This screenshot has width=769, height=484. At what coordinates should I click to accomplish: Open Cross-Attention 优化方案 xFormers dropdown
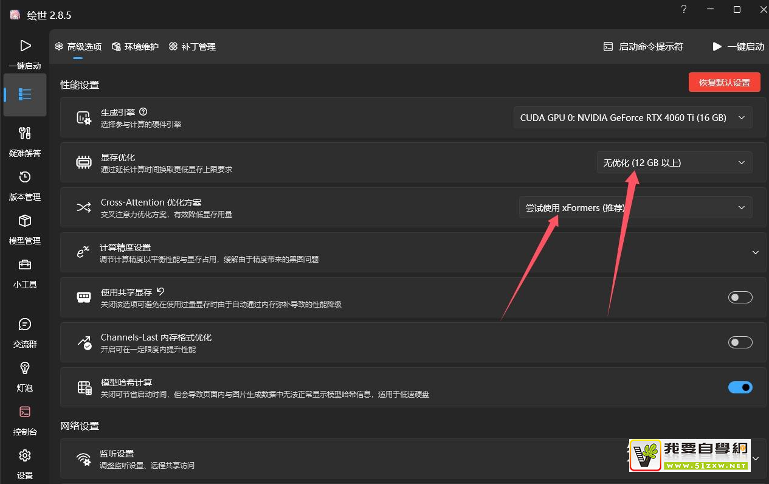[x=635, y=208]
